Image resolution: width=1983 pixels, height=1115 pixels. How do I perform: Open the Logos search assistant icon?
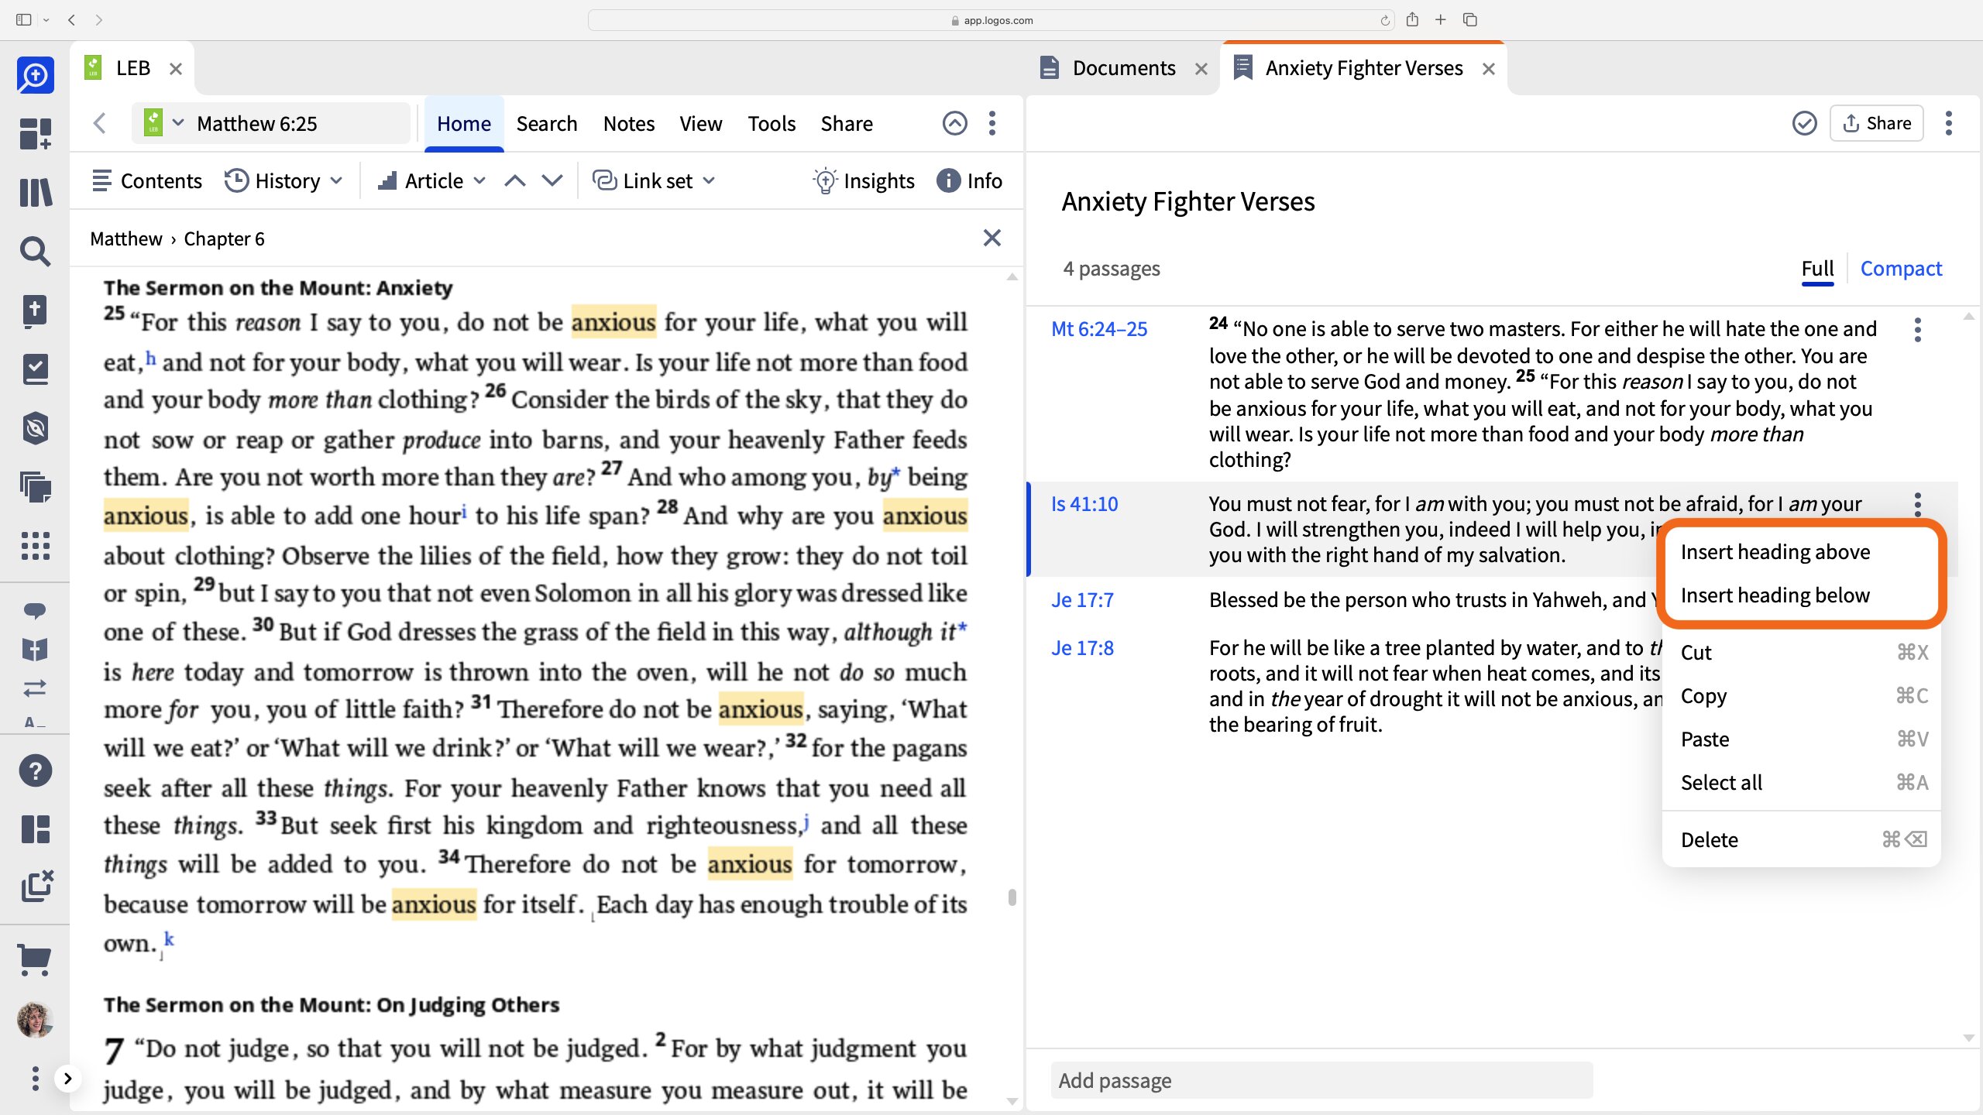pyautogui.click(x=36, y=76)
